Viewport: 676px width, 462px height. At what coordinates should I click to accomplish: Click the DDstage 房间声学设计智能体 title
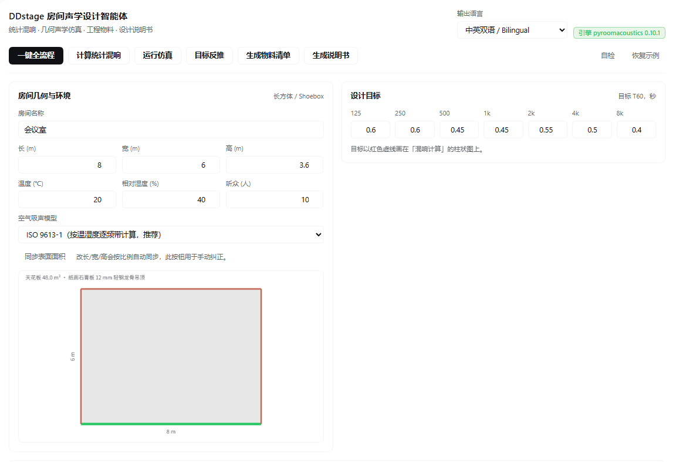point(68,16)
